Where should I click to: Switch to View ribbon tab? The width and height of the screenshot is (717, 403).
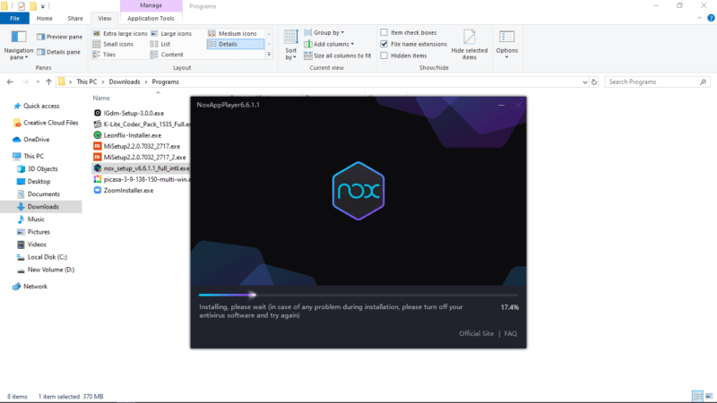(x=104, y=18)
